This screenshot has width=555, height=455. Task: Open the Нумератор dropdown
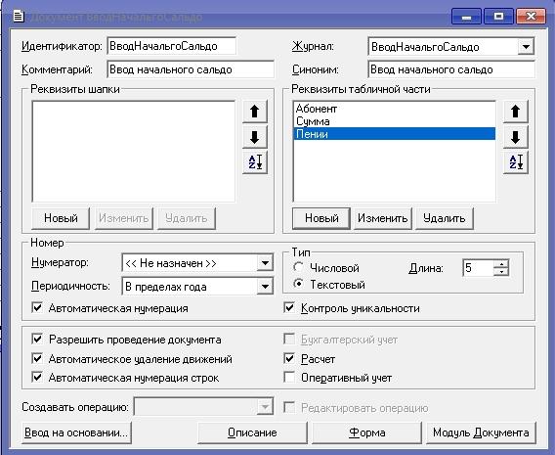coord(265,263)
